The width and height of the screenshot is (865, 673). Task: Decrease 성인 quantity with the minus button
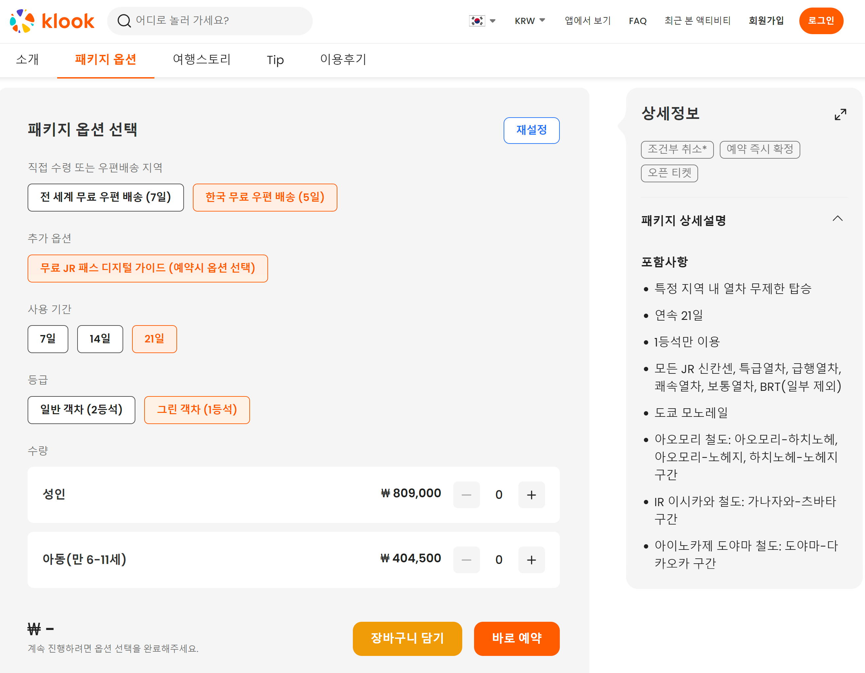pos(466,494)
